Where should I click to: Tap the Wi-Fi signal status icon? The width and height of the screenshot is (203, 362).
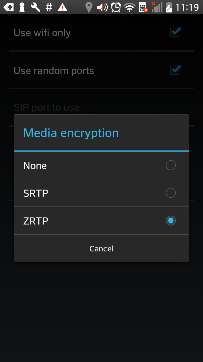pyautogui.click(x=130, y=7)
